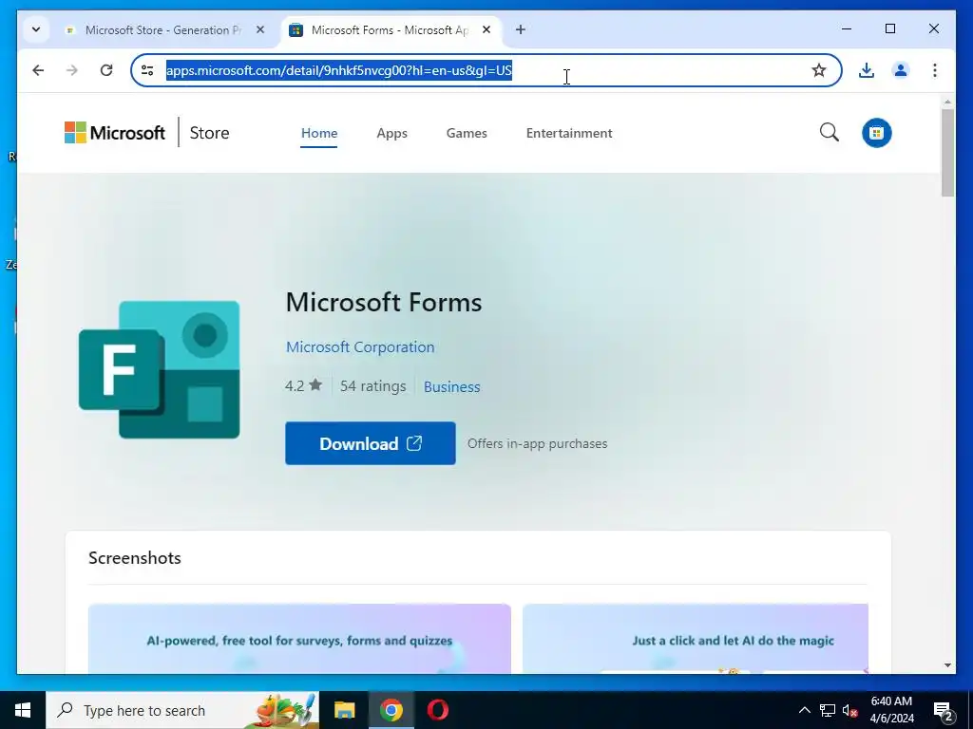The height and width of the screenshot is (729, 973).
Task: Open Entertainment in store navigation
Action: coord(569,133)
